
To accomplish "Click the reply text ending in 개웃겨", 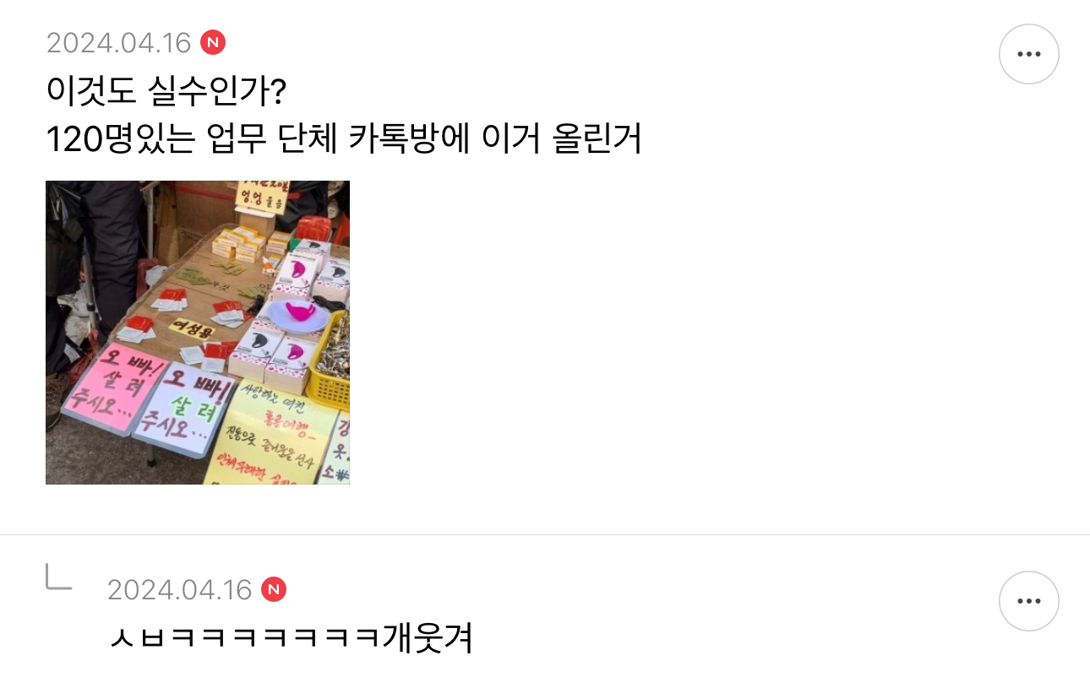I will [x=291, y=637].
